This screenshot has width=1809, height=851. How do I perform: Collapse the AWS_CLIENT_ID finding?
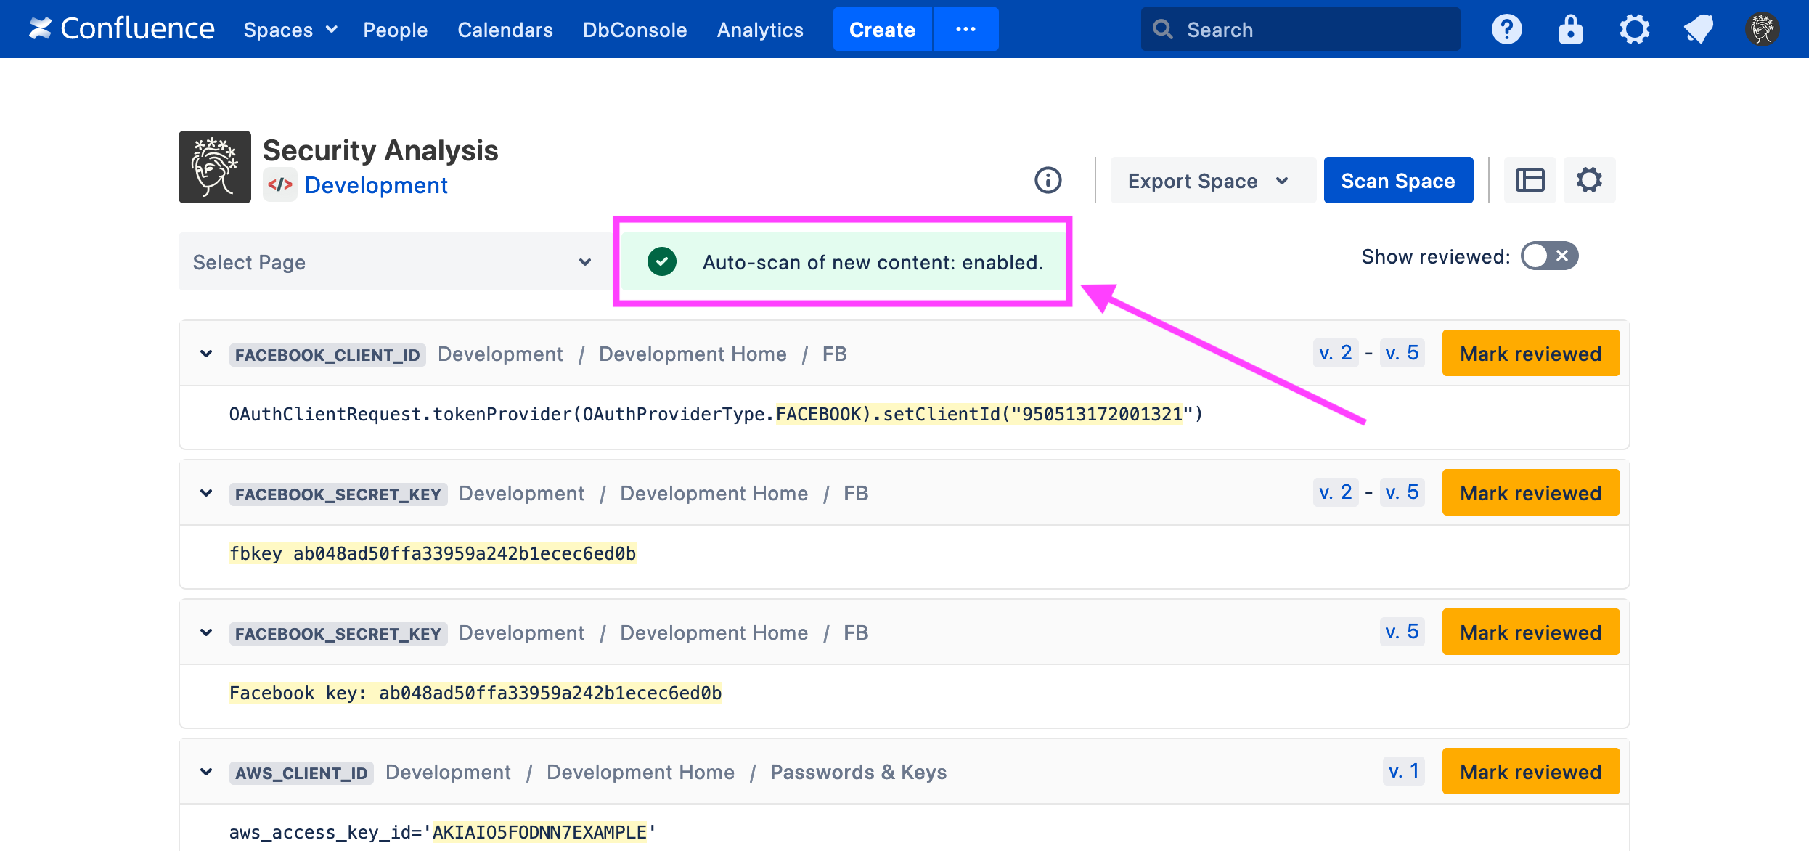pyautogui.click(x=206, y=772)
